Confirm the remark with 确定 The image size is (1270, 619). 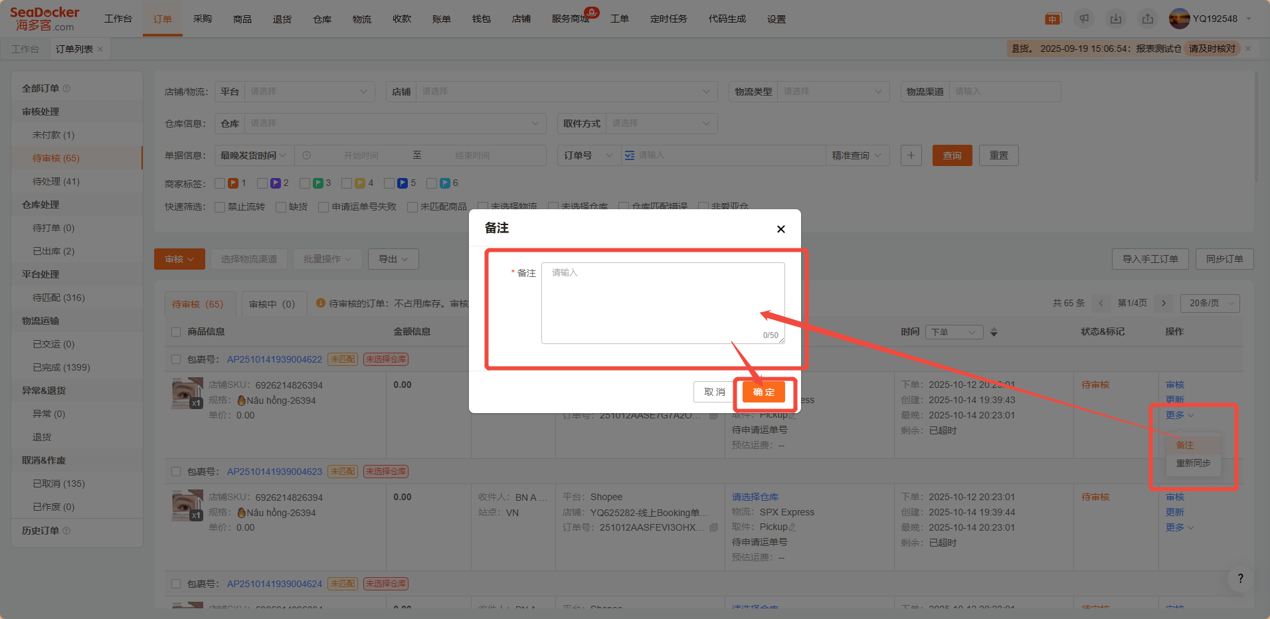pos(764,393)
